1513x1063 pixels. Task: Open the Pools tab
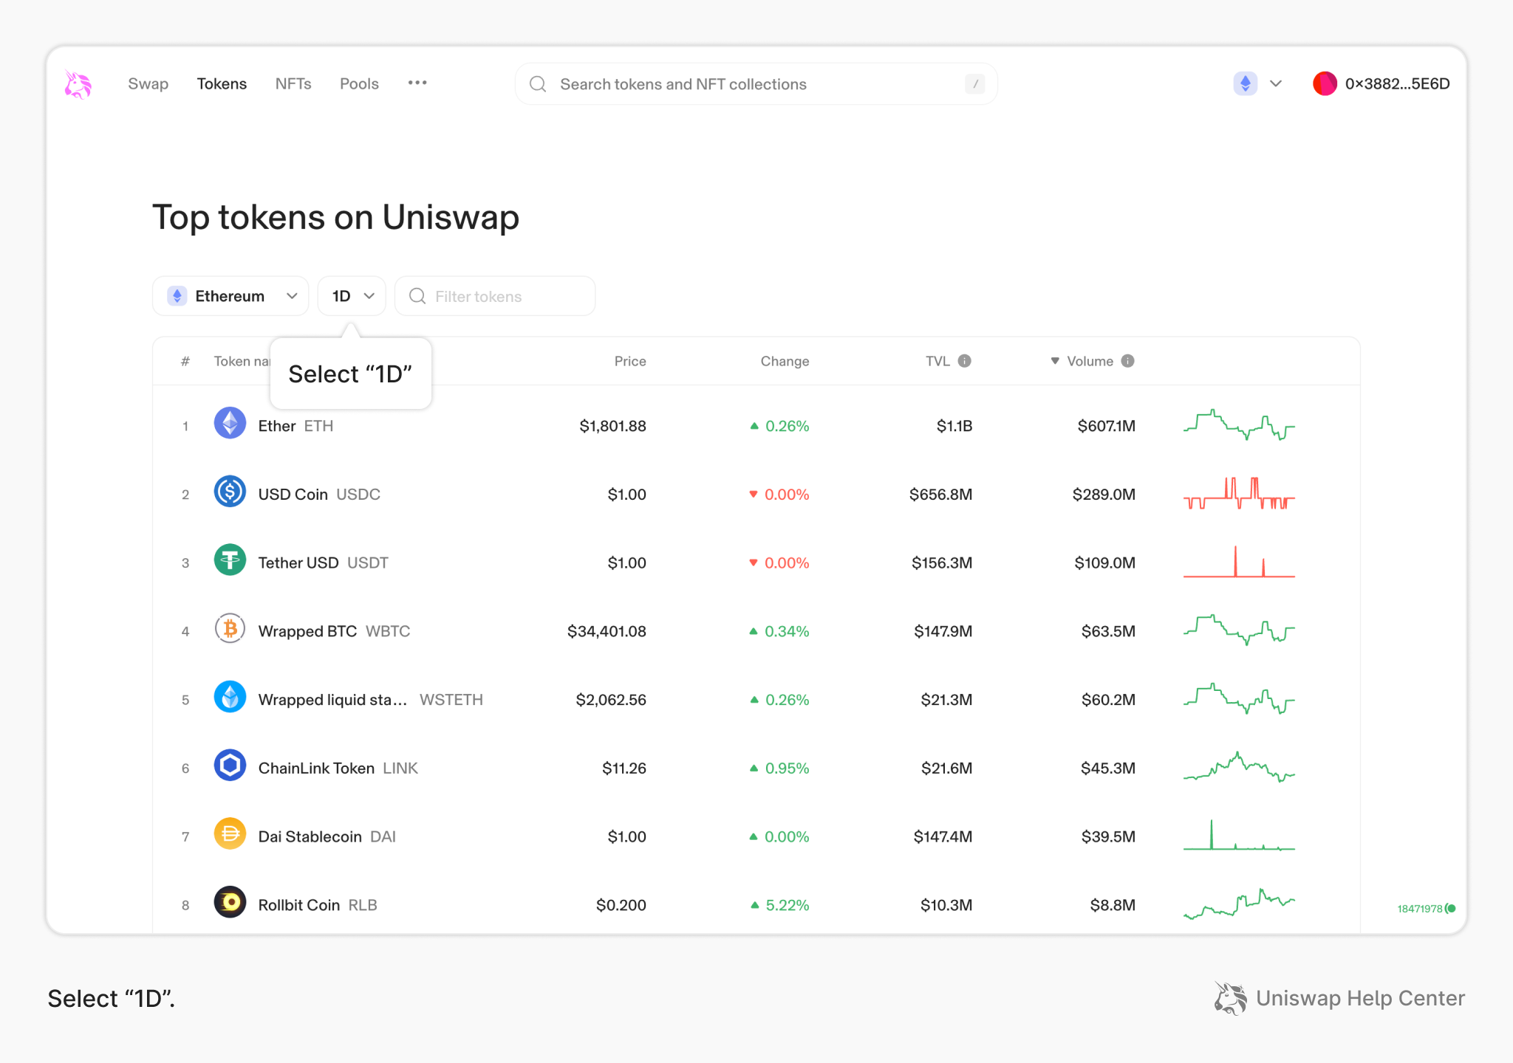tap(359, 84)
